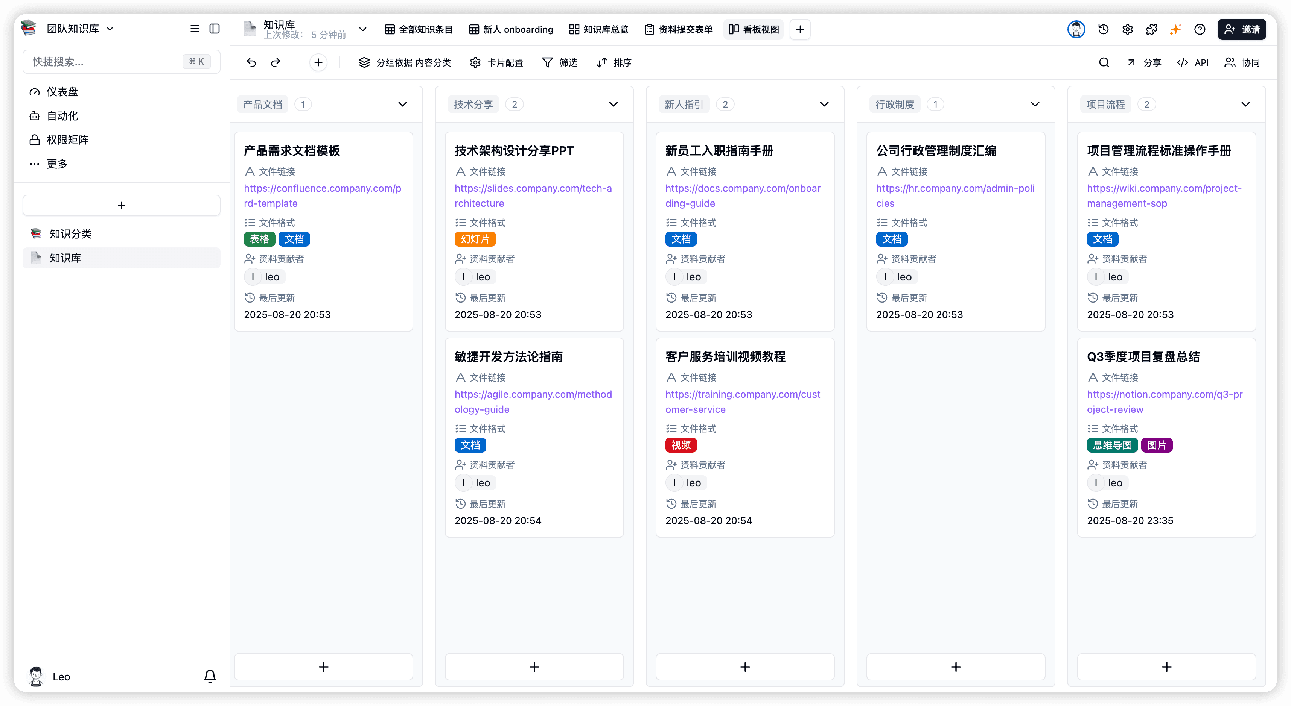Collapse the 行政制度 column chevron
The image size is (1291, 706).
[x=1035, y=104]
